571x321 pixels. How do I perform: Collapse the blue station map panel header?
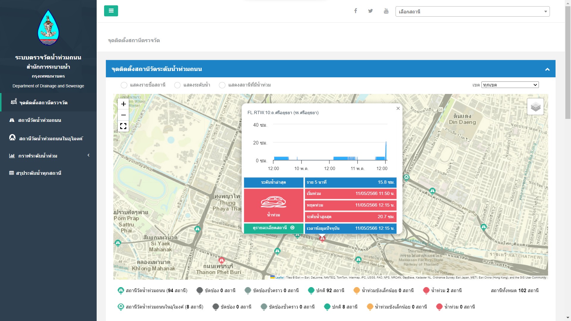(547, 69)
